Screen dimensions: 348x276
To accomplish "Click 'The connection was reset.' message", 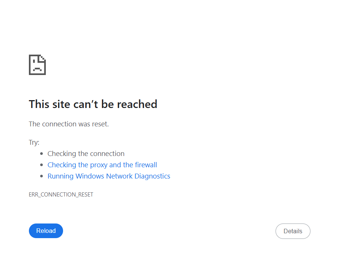I will click(x=69, y=124).
